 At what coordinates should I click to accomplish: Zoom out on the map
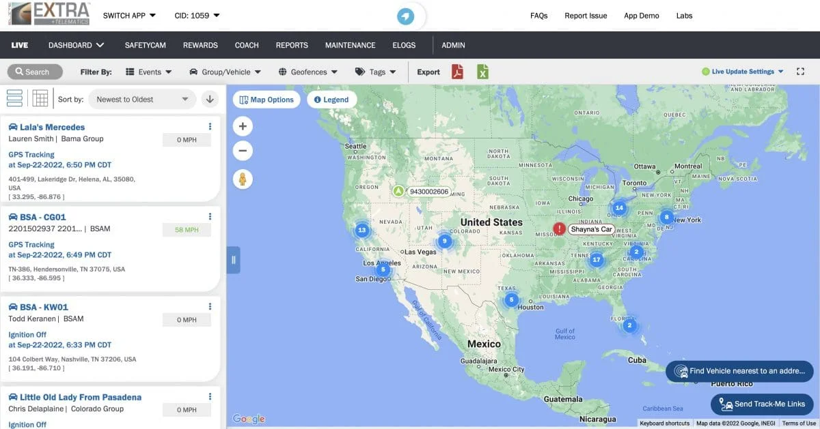(x=243, y=151)
